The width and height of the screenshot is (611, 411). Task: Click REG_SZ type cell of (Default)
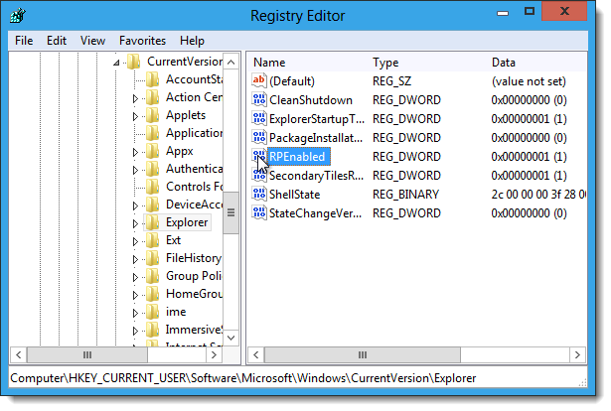[x=392, y=81]
